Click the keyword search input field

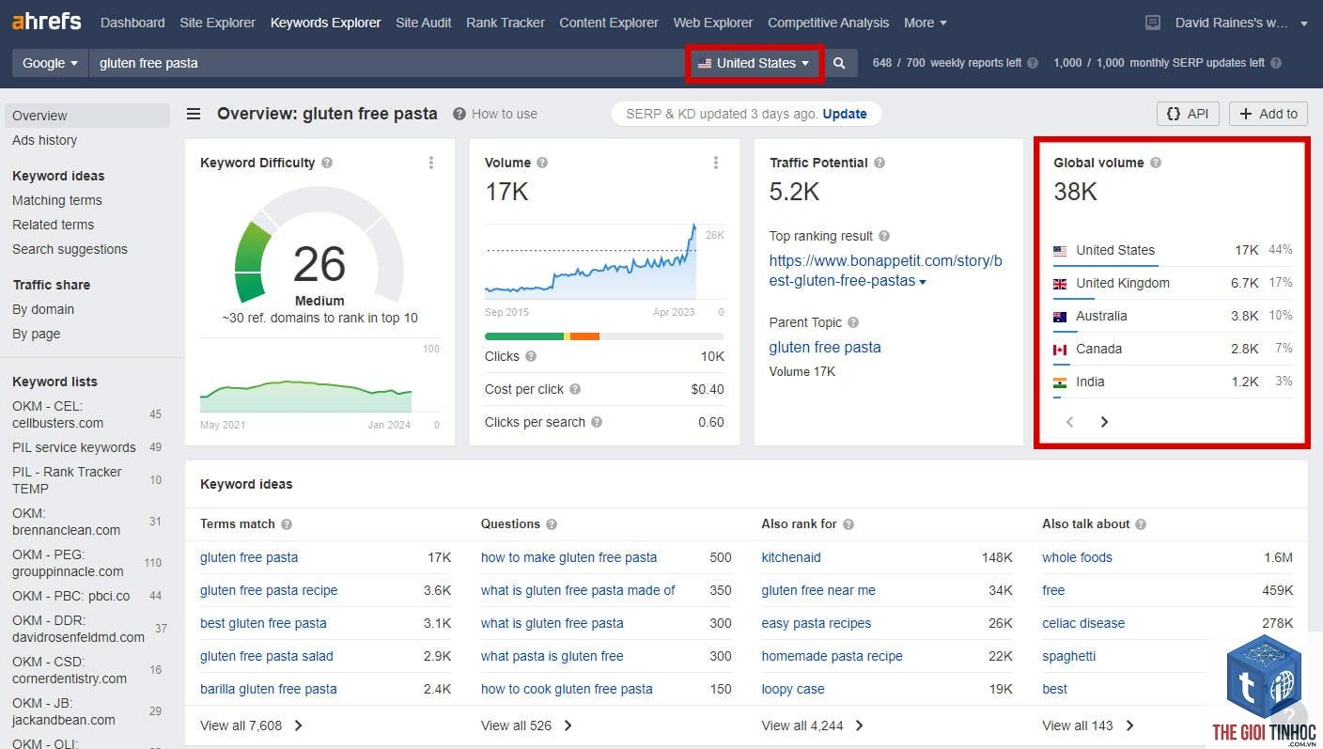click(389, 63)
